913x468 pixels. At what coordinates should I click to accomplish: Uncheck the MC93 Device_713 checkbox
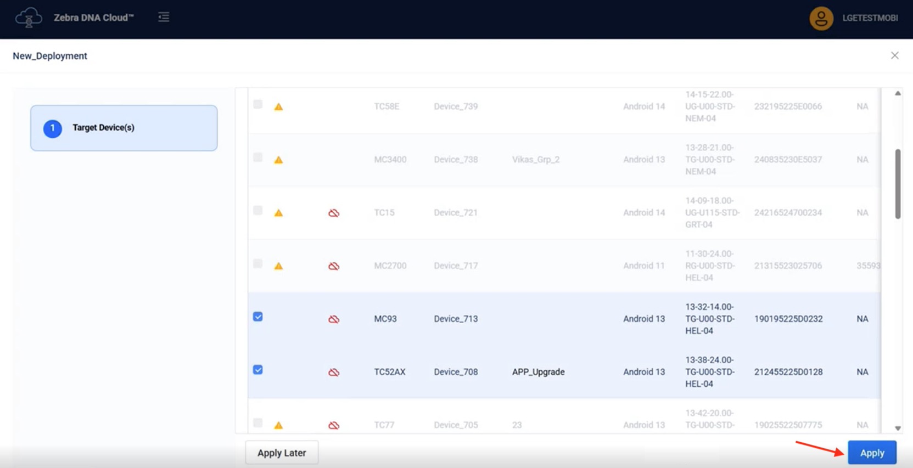257,317
